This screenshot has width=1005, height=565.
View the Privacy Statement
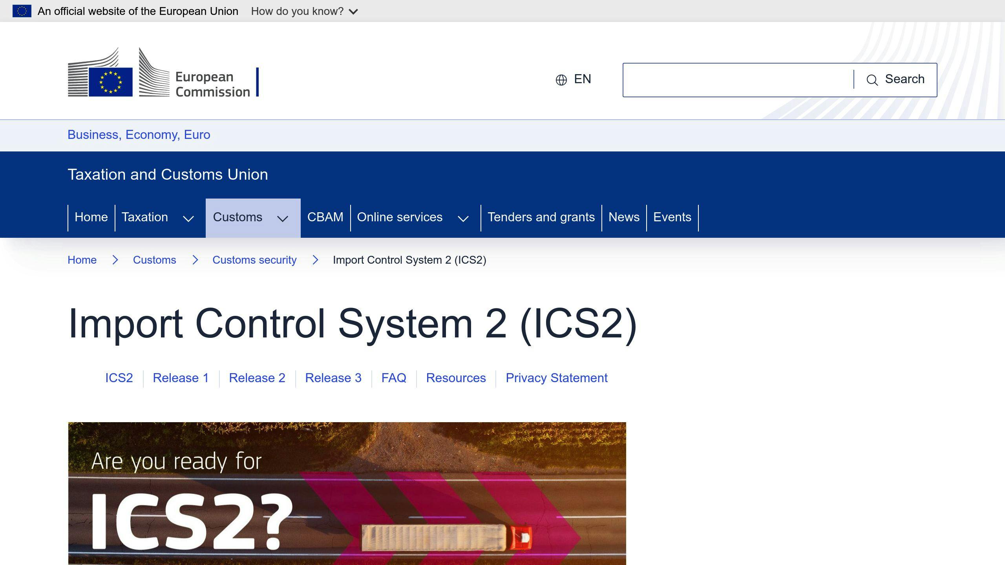556,378
